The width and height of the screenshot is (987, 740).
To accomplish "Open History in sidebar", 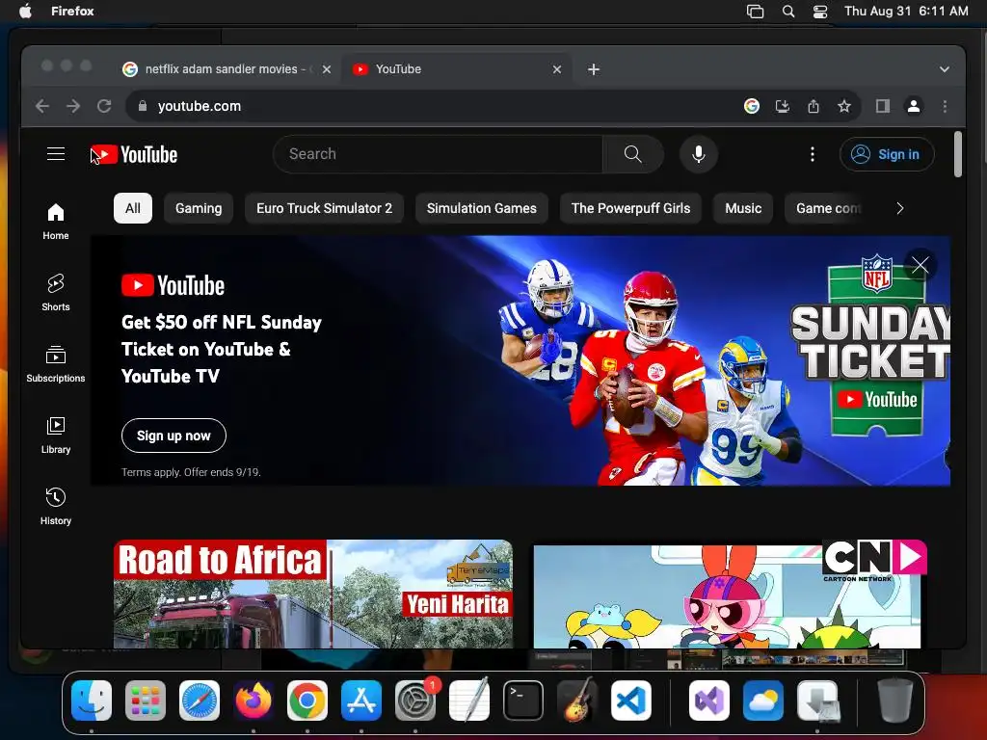I will 55,506.
